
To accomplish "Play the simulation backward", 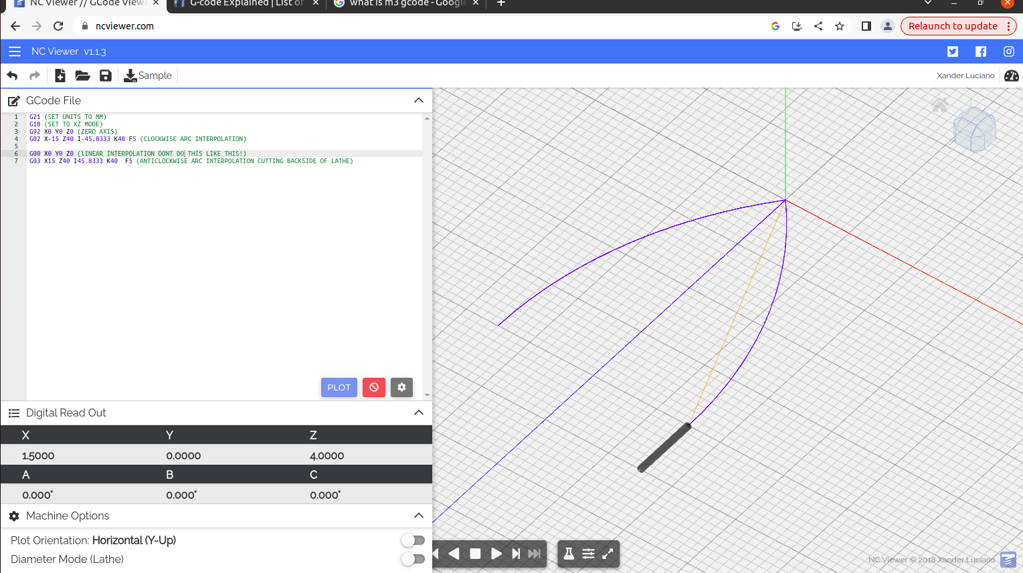I will (454, 554).
